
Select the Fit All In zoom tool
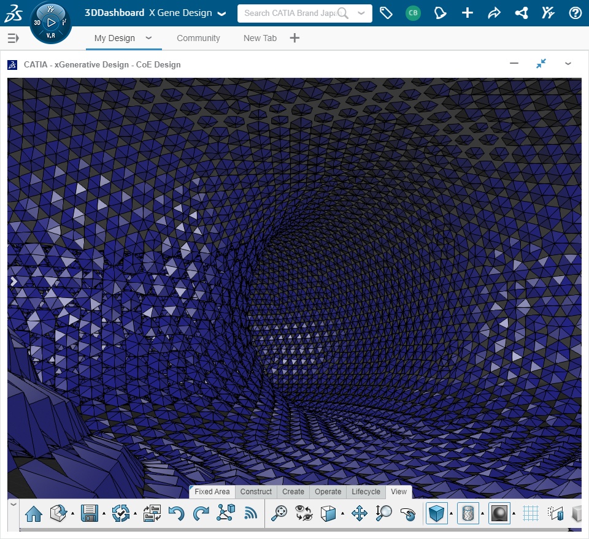279,513
